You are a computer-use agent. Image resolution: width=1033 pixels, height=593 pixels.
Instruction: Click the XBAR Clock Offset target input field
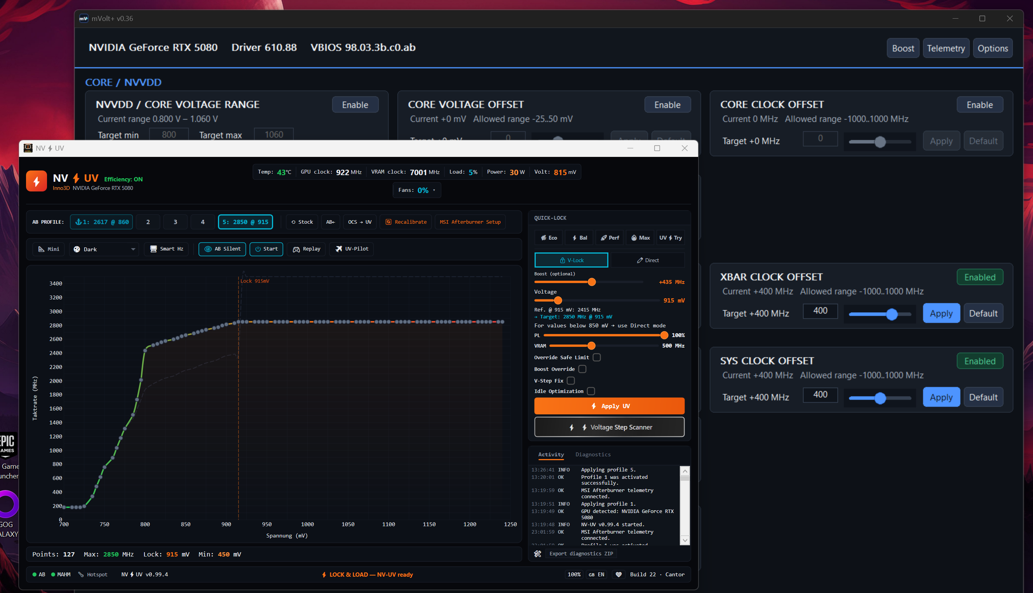point(820,311)
